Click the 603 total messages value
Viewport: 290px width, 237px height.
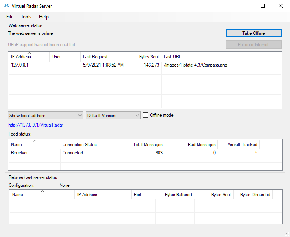pyautogui.click(x=159, y=153)
